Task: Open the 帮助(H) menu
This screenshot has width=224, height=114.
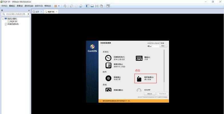Action: coord(47,6)
